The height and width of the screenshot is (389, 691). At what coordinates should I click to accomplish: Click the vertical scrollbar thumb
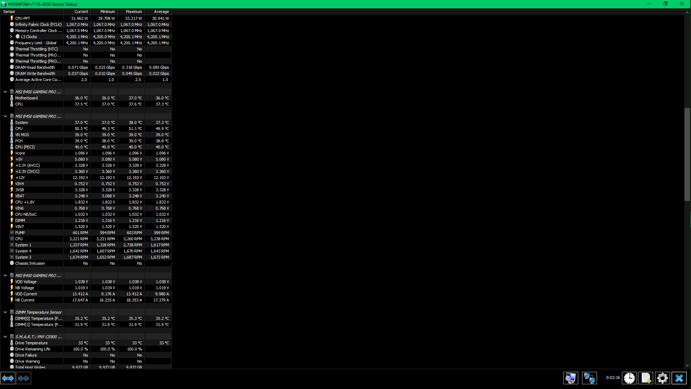pyautogui.click(x=687, y=155)
